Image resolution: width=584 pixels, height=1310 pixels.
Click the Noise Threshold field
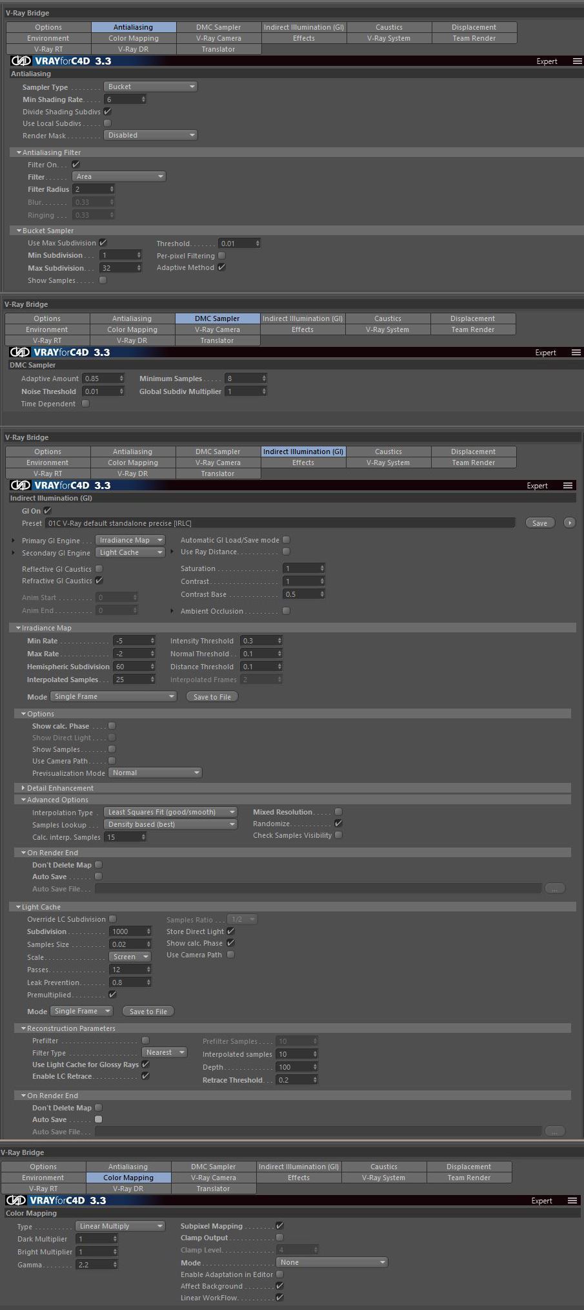(x=103, y=391)
